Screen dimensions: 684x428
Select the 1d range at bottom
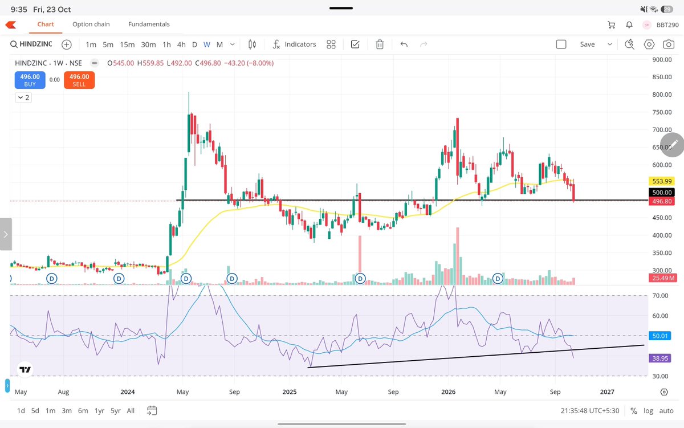pos(21,410)
